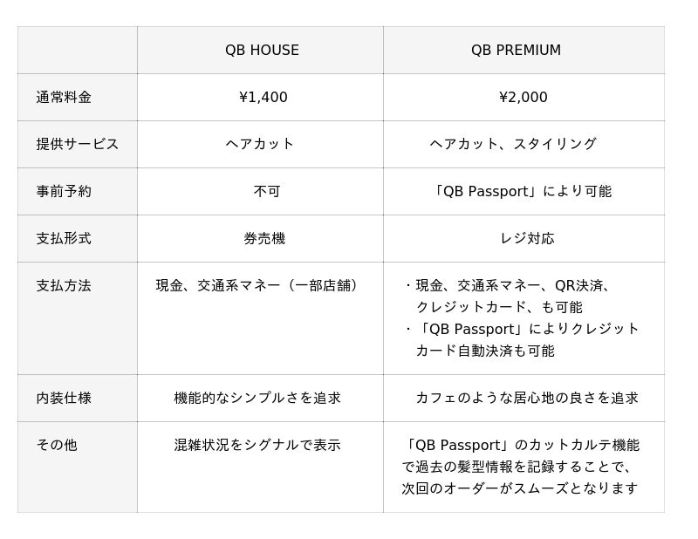
Task: Click the QB HOUSE column header
Action: tap(262, 51)
